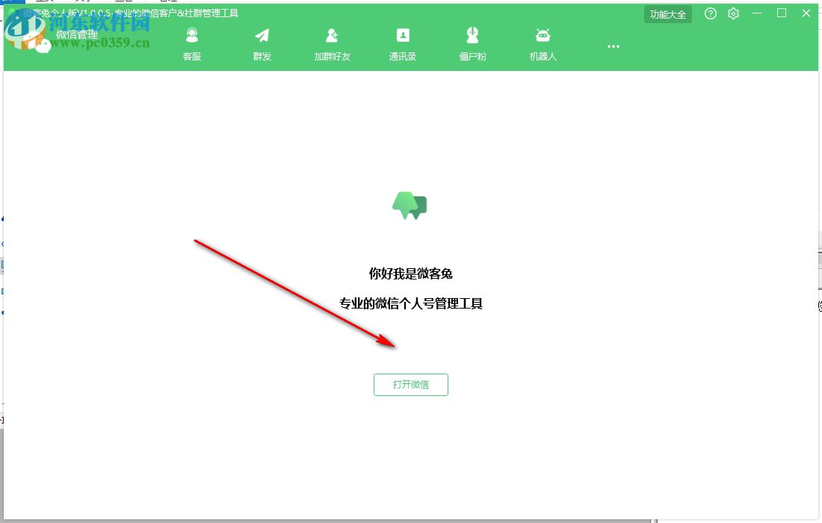822x523 pixels.
Task: Click the 僵尸粉 label in the toolbar
Action: click(x=472, y=55)
